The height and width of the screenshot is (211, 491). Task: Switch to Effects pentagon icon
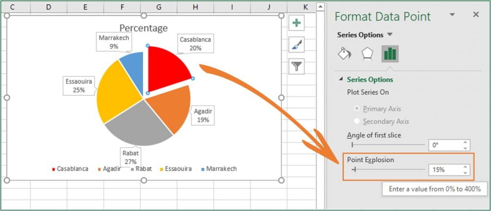pyautogui.click(x=367, y=54)
